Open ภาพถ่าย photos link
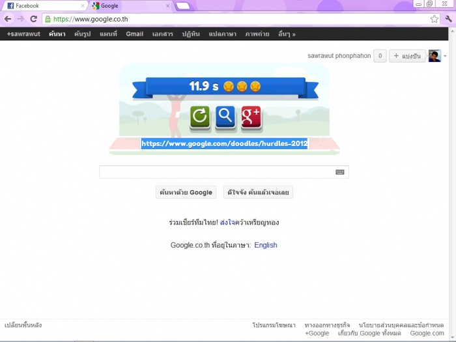Viewport: 456px width, 342px height. click(257, 34)
